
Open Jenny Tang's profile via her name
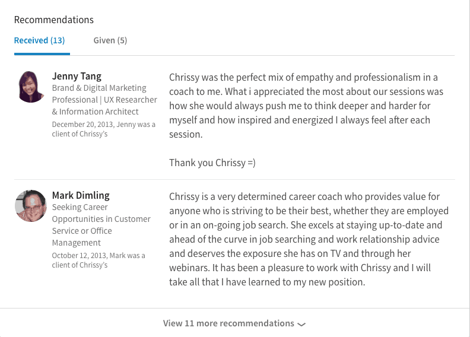pos(77,76)
